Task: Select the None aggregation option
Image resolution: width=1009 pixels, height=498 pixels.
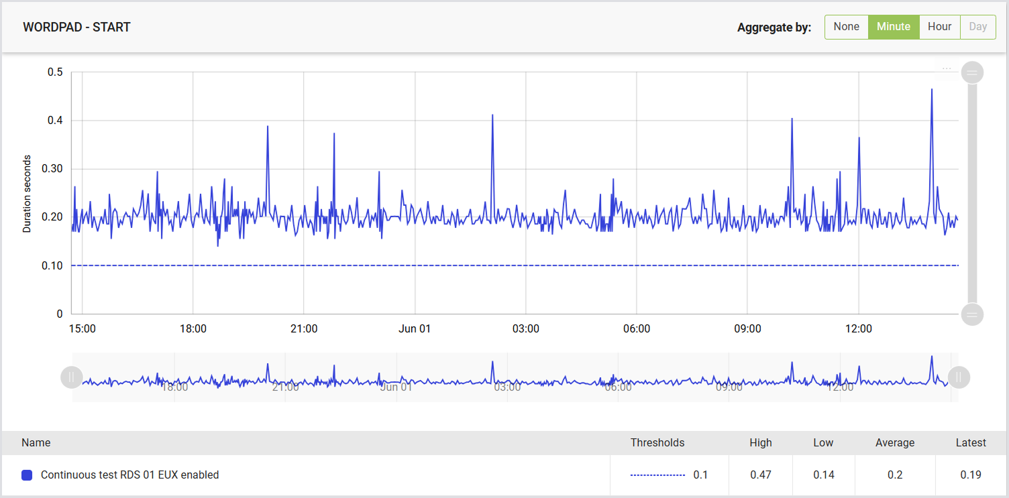Action: pos(846,27)
